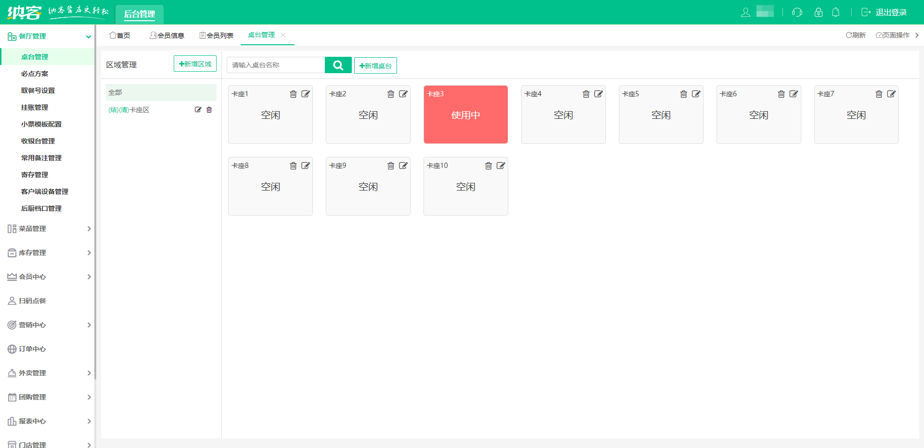
Task: Switch to the 会员列表 tab
Action: coord(217,36)
